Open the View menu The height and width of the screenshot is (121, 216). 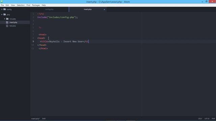[x=13, y=5]
